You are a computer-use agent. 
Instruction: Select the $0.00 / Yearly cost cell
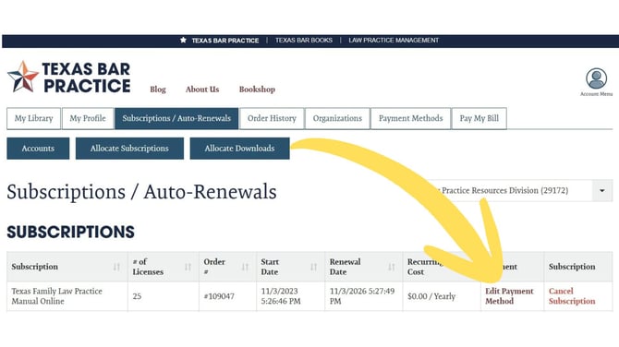(x=442, y=296)
